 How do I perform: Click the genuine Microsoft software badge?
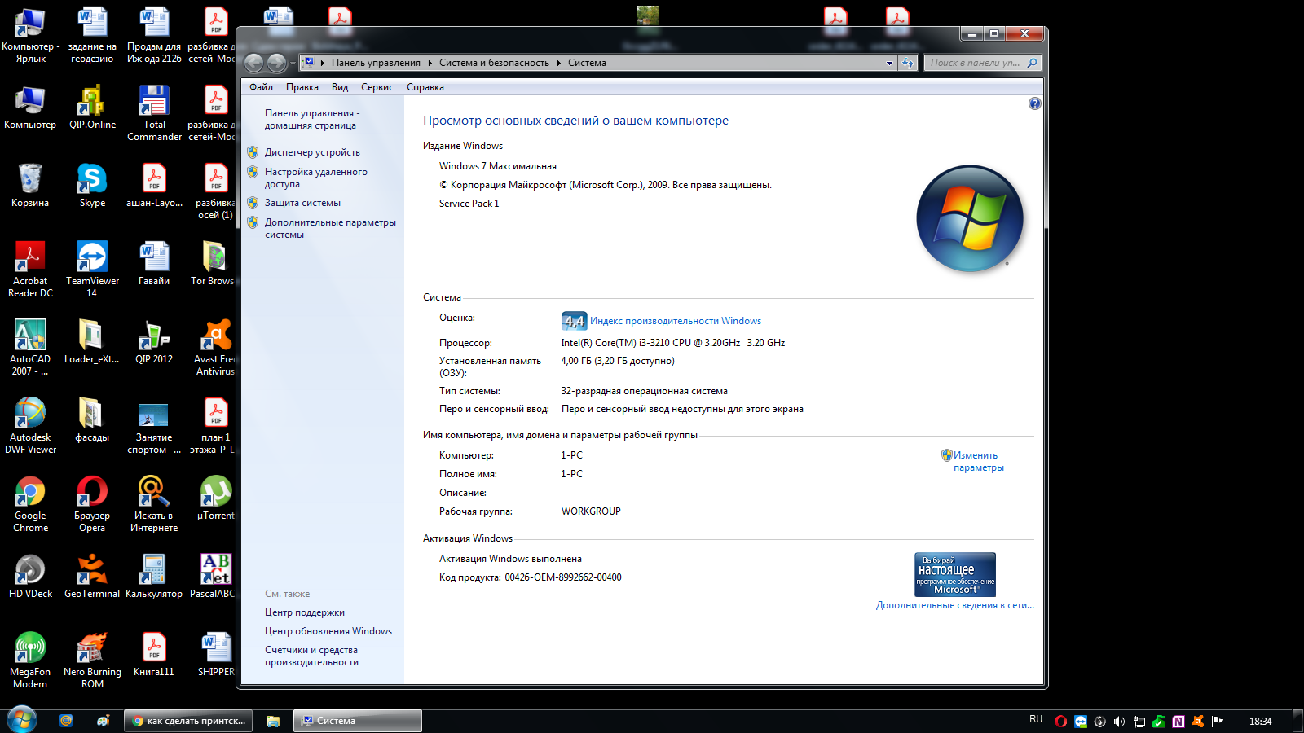(x=955, y=574)
